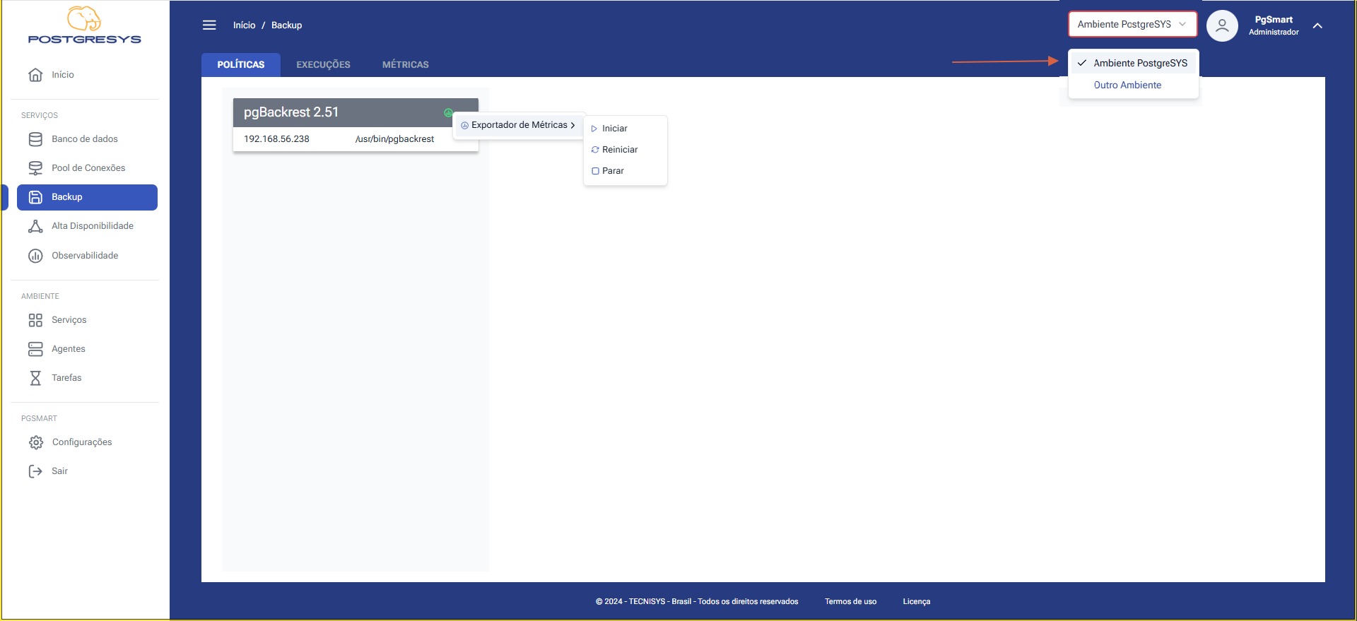Click the 2024 TECNISYS copyright text

coord(697,602)
